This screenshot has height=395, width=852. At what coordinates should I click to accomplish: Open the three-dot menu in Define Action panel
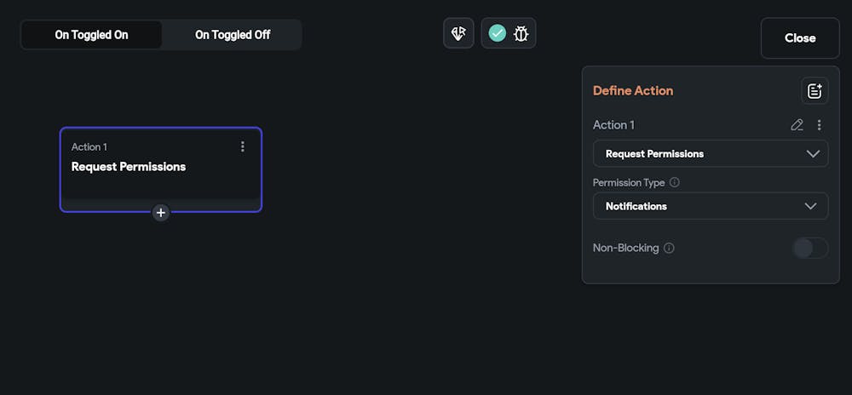pos(820,125)
